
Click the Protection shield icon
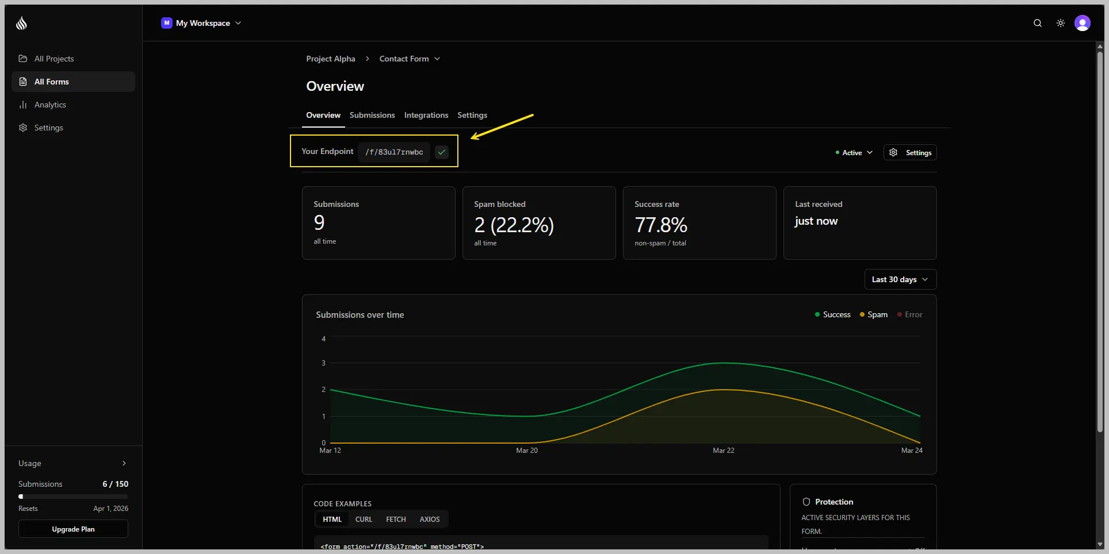(x=806, y=501)
